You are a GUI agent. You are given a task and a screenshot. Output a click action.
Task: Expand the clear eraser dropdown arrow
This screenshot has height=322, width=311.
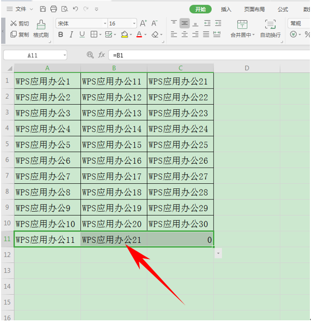click(x=161, y=35)
